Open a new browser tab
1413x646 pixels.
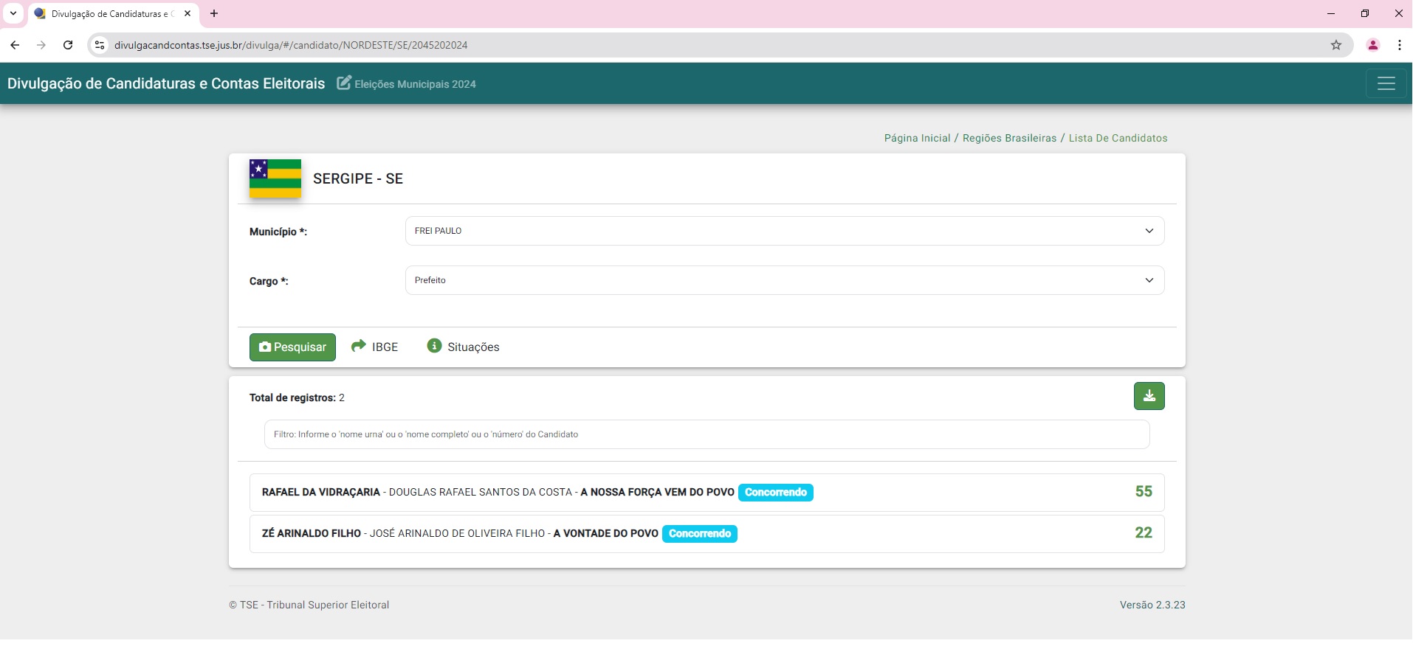tap(214, 13)
